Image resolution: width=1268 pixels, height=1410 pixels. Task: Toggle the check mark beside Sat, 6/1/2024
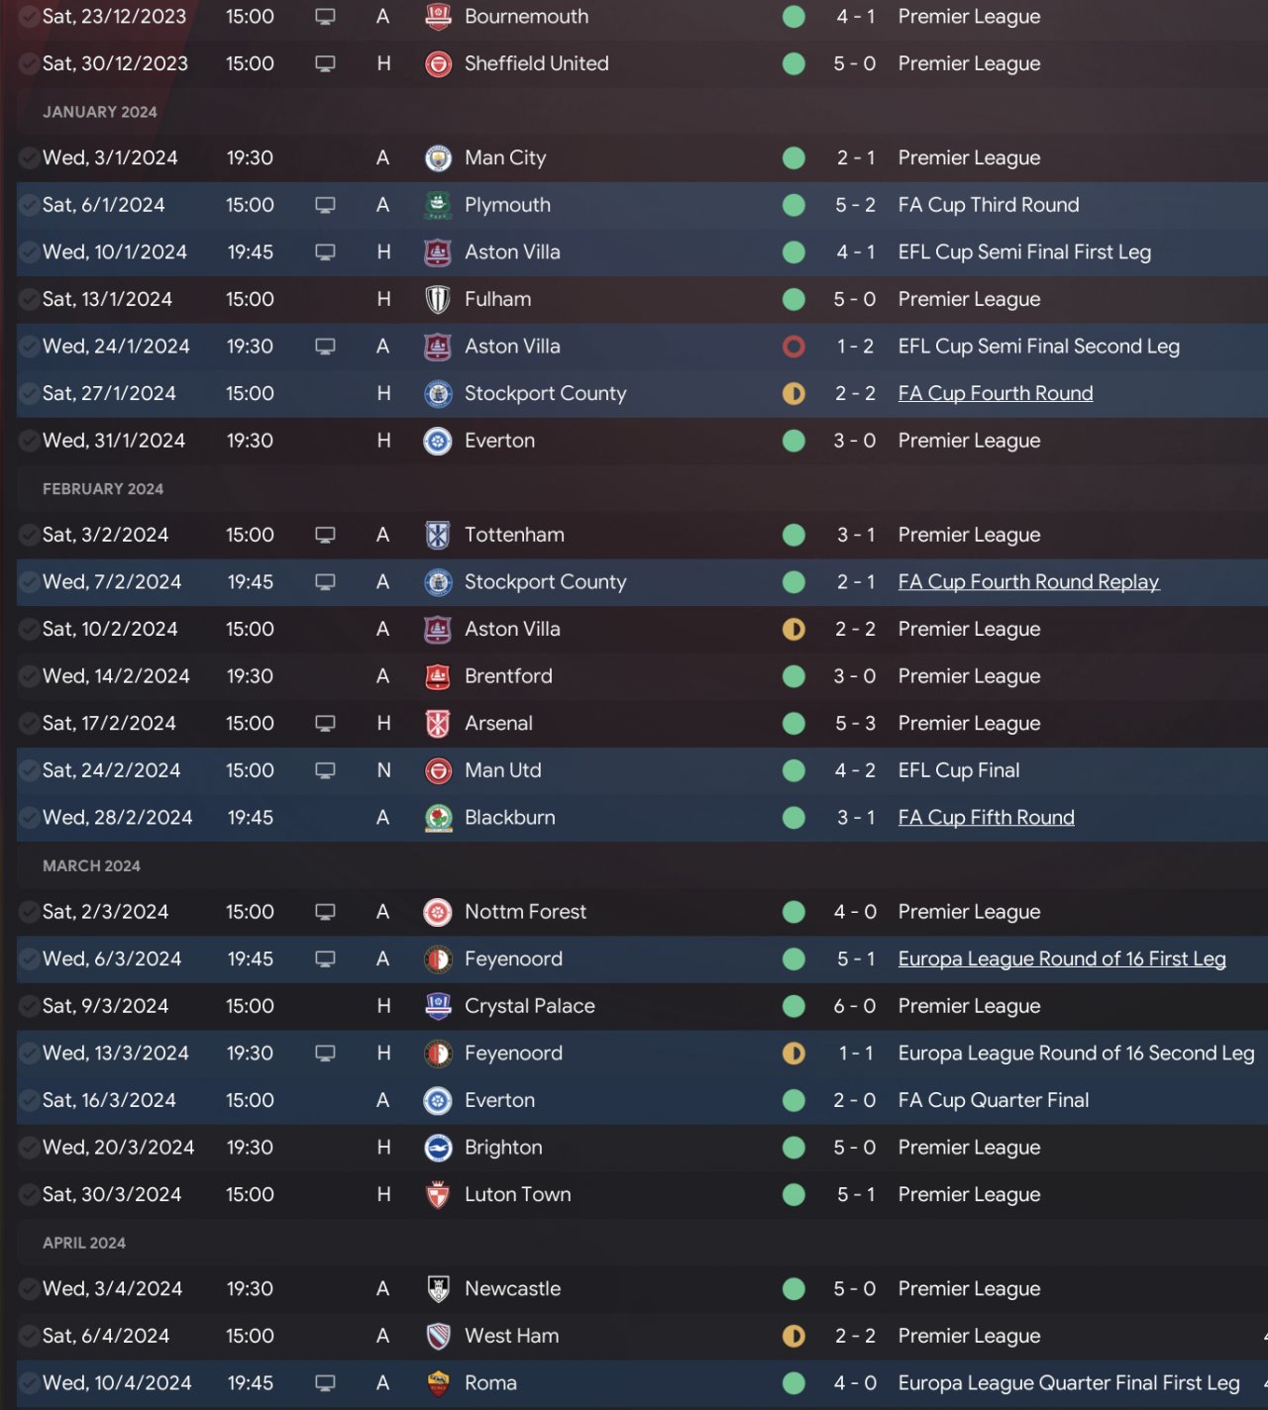tap(29, 205)
